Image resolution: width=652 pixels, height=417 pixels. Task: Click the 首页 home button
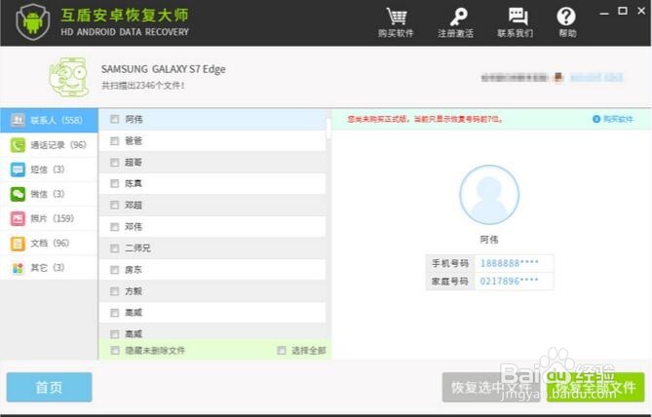click(49, 388)
